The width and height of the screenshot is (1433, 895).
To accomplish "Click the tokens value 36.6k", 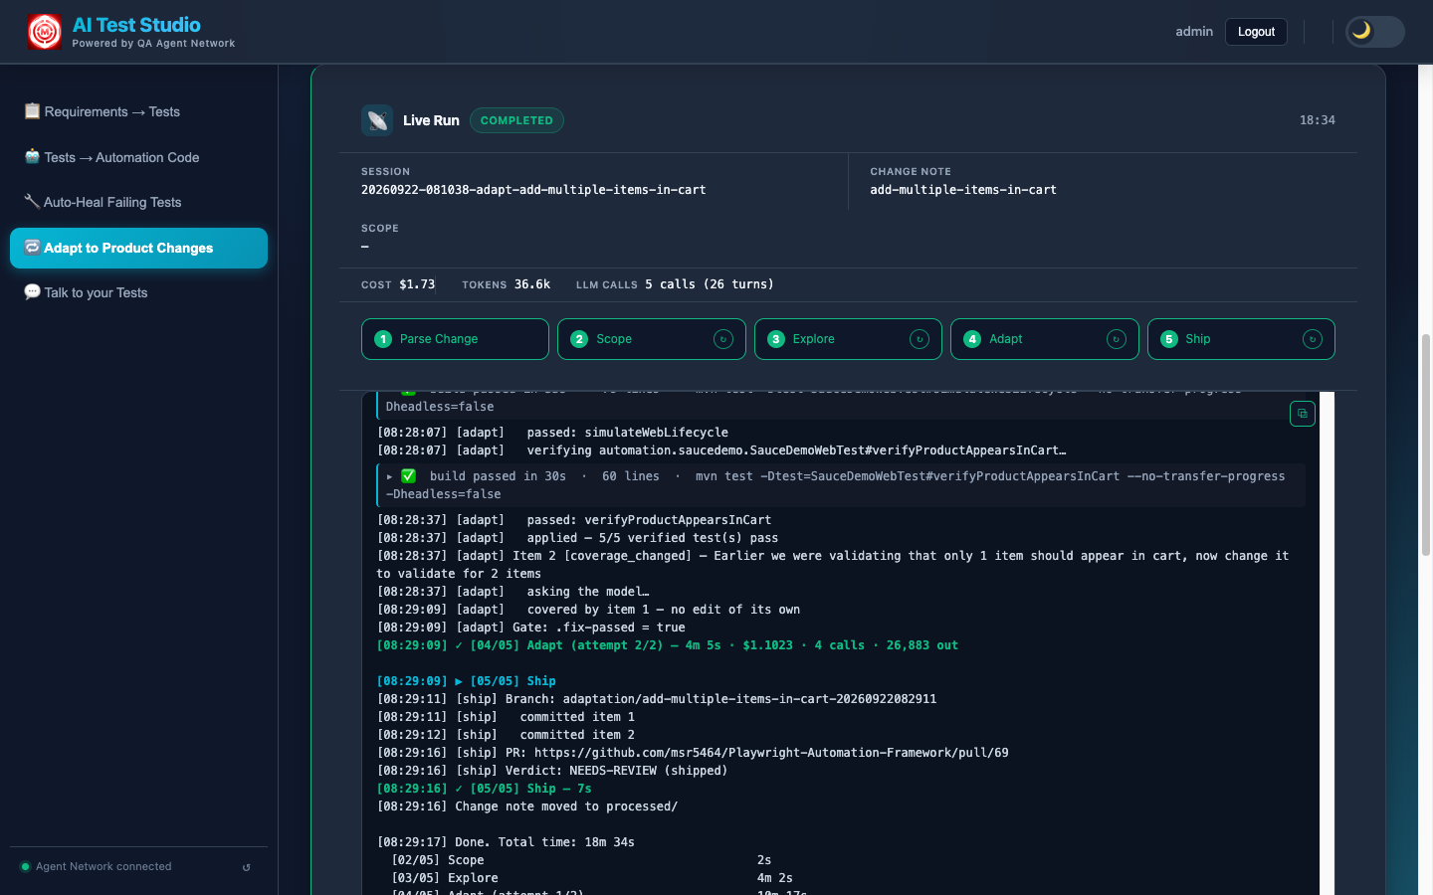I will click(x=532, y=284).
